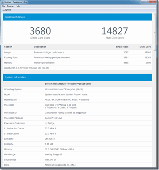
Task: Open the Browser menu
Action: click(11, 6)
